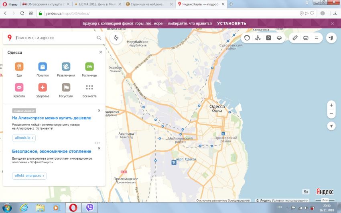Go back with the browser arrow
This screenshot has height=213, width=341.
coord(6,13)
